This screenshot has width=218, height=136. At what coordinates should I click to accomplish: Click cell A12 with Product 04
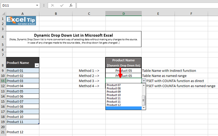[22, 86]
